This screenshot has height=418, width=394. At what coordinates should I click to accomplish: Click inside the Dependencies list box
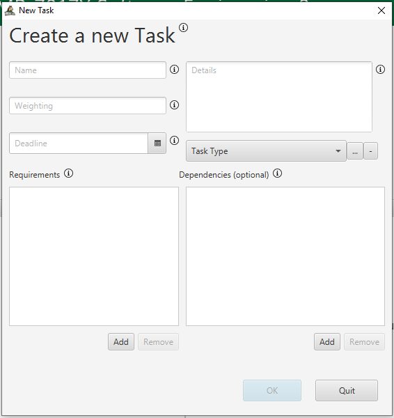[285, 256]
